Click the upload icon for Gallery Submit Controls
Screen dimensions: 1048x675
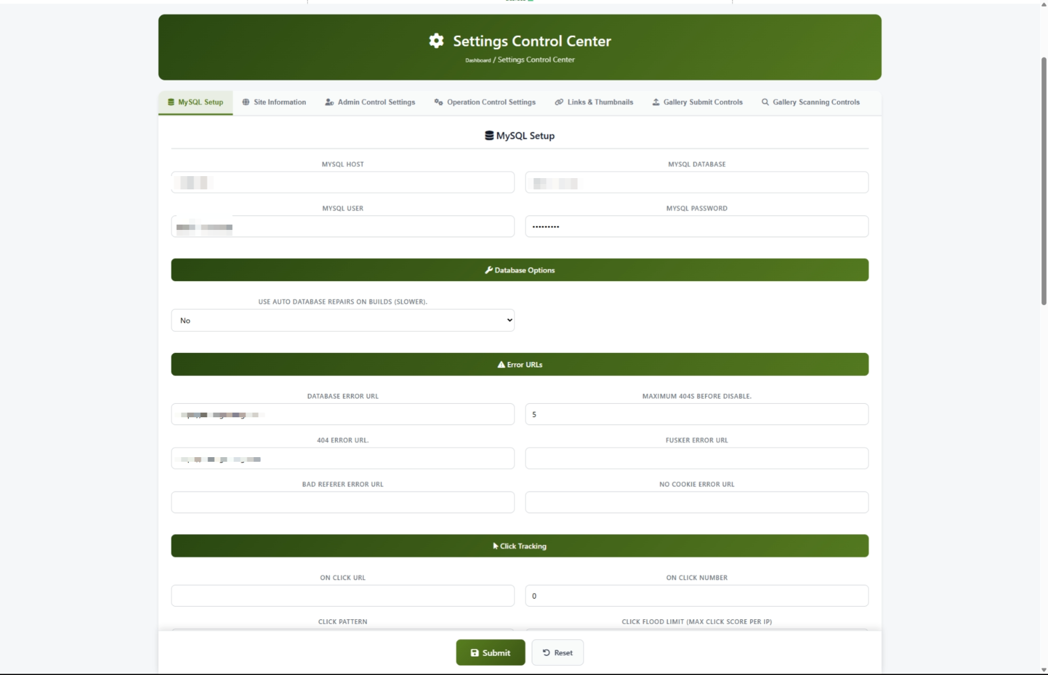coord(656,102)
